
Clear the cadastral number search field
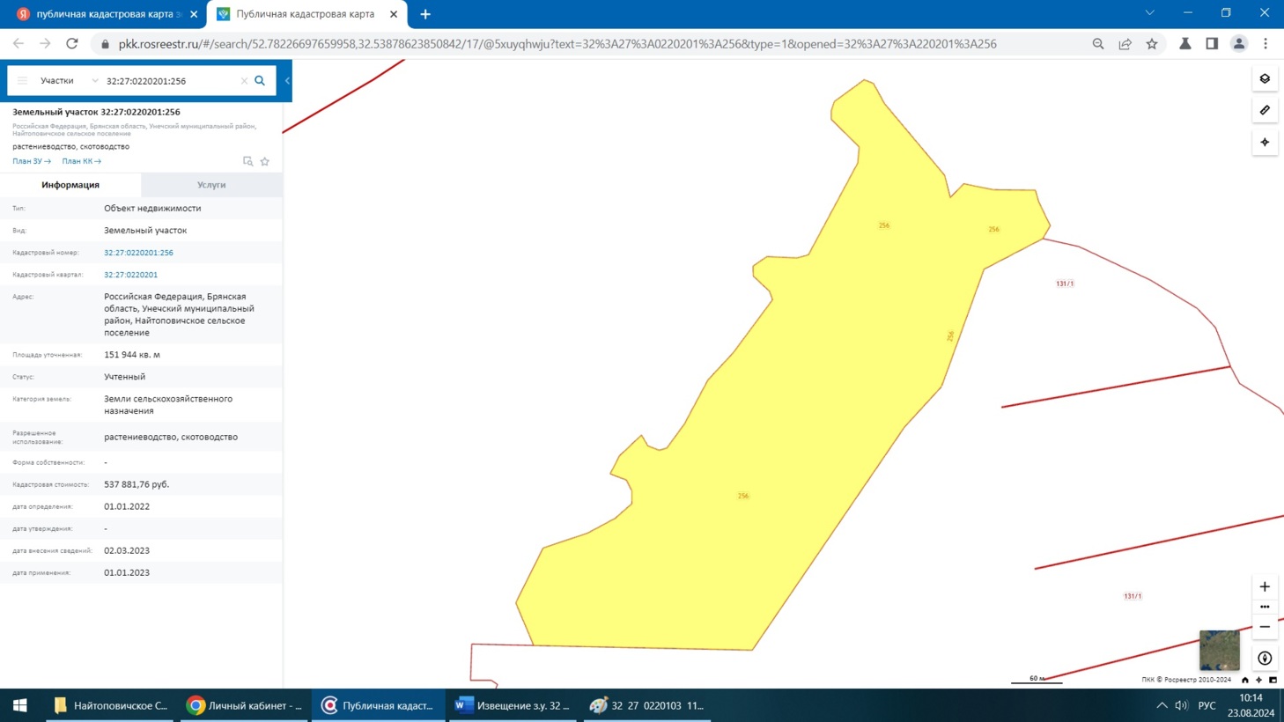[x=244, y=81]
